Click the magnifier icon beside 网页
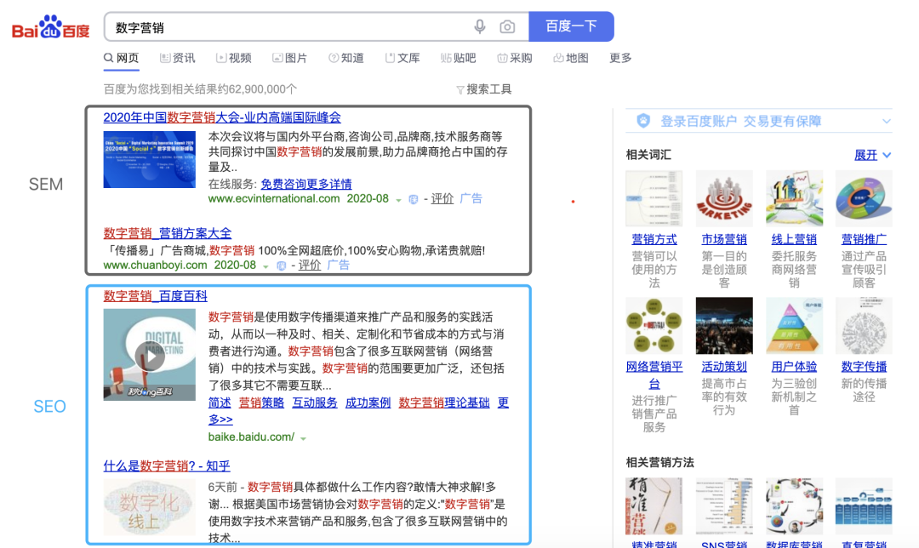This screenshot has width=919, height=548. coord(106,58)
